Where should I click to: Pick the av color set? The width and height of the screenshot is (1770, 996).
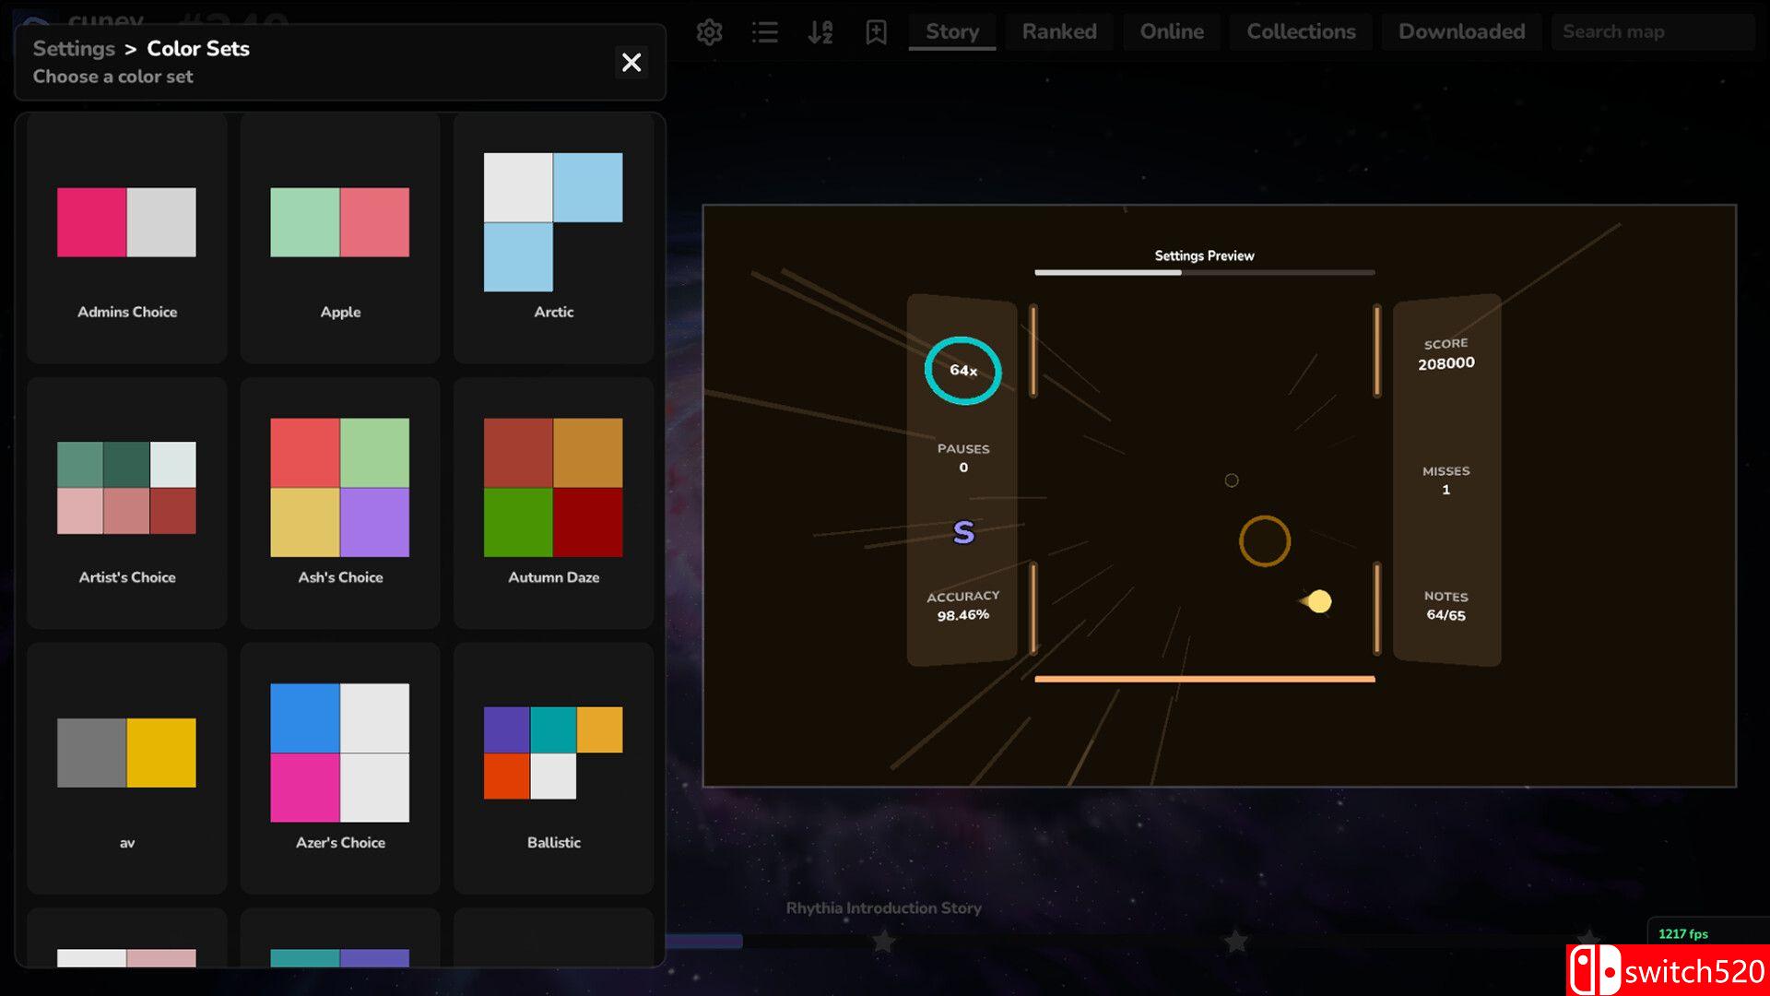[x=127, y=768]
